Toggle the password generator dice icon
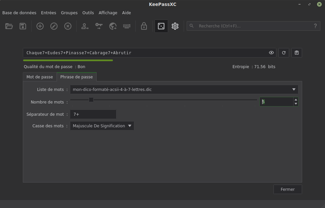 [x=161, y=26]
